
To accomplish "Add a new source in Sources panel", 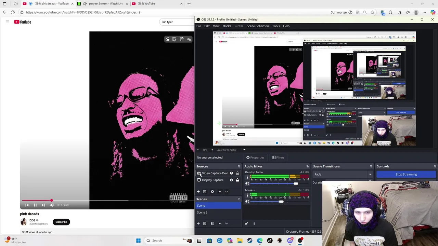I will click(x=198, y=192).
